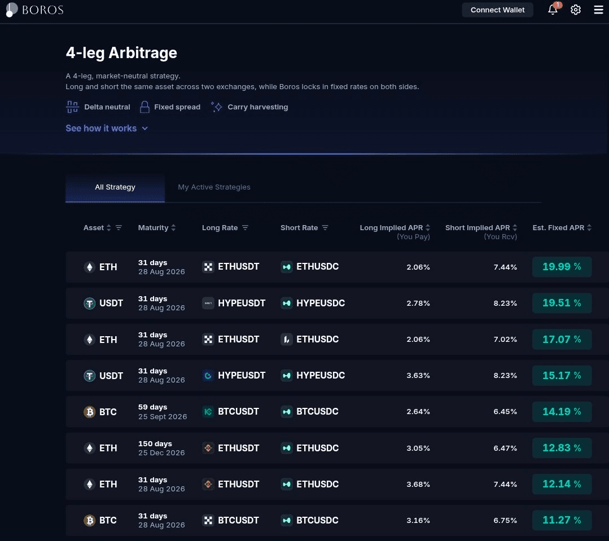The width and height of the screenshot is (609, 541).
Task: Click the Delta neutral icon
Action: click(72, 107)
